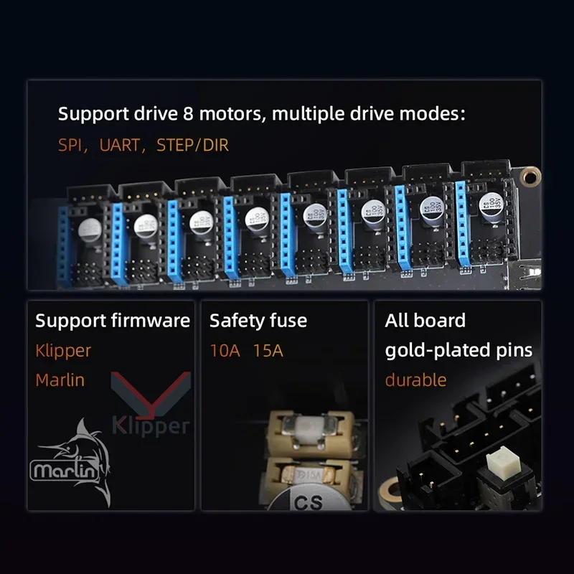
Task: Click the 'Safety fuse' heading
Action: [x=258, y=321]
